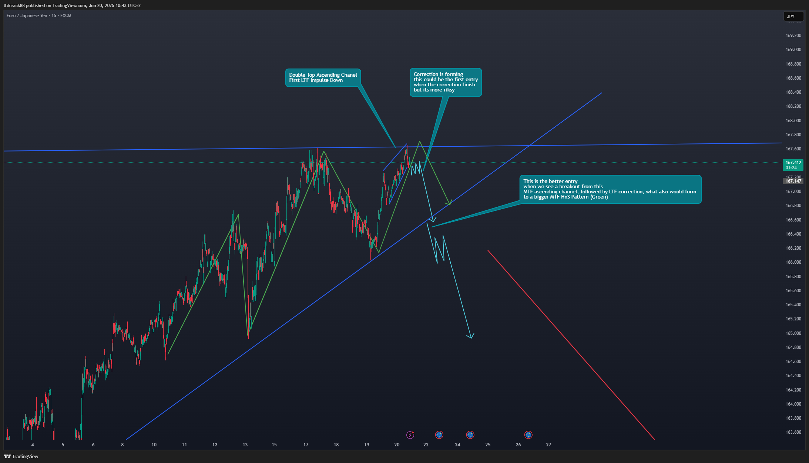
Task: Click date 19 on the time axis
Action: 366,445
